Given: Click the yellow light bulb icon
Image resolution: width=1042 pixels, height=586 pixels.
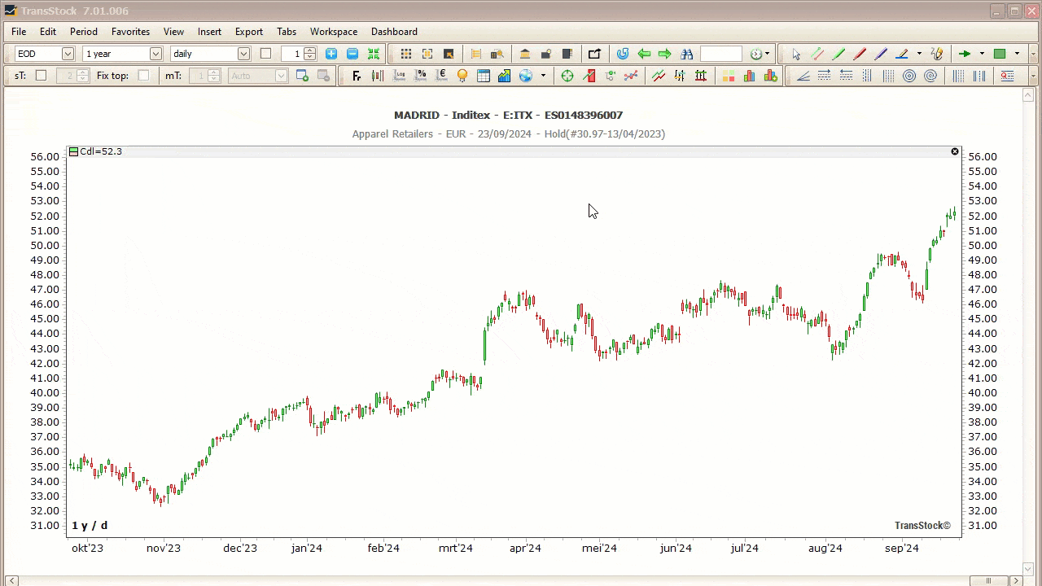Looking at the screenshot, I should click(x=462, y=76).
